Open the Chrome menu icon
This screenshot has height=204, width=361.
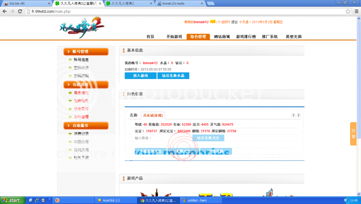(356, 11)
